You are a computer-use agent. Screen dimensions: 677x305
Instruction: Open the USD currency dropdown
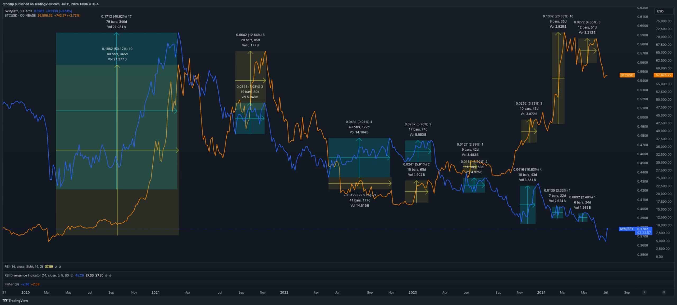tap(664, 11)
